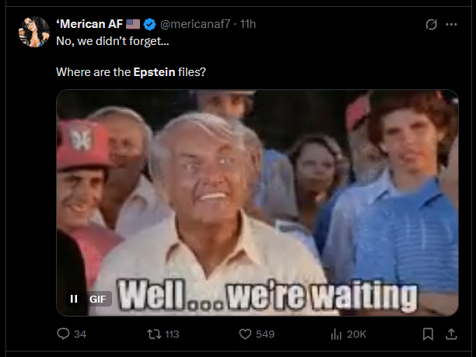Click the "Where are the Epstein files?" line
Screen dimensions: 476x357
pos(131,72)
